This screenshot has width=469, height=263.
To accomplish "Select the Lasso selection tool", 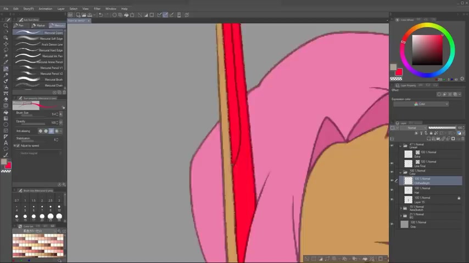I will click(5, 50).
